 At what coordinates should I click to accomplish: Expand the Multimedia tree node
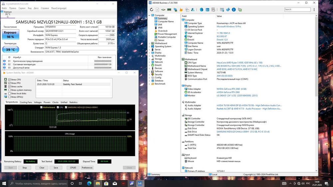coord(149,56)
